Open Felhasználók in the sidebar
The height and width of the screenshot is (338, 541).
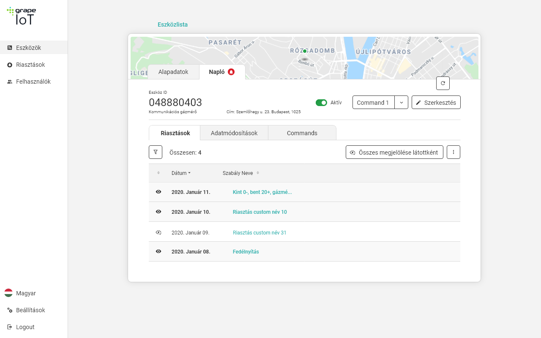[x=34, y=82]
